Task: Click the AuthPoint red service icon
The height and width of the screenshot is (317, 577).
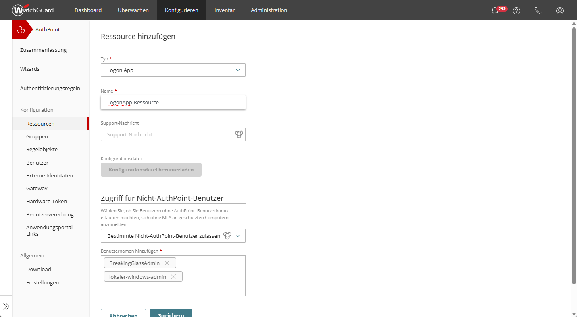Action: point(21,30)
